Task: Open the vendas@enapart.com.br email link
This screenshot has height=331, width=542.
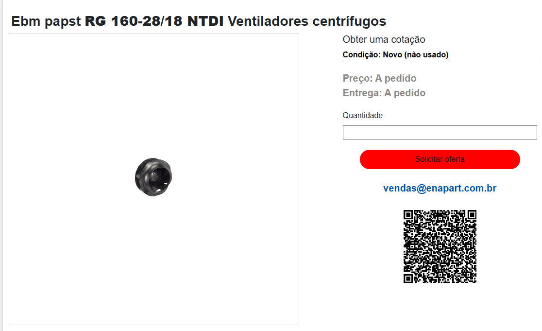Action: [x=440, y=188]
